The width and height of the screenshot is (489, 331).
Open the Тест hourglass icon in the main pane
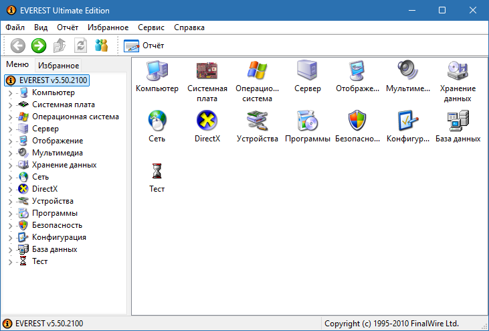[157, 171]
